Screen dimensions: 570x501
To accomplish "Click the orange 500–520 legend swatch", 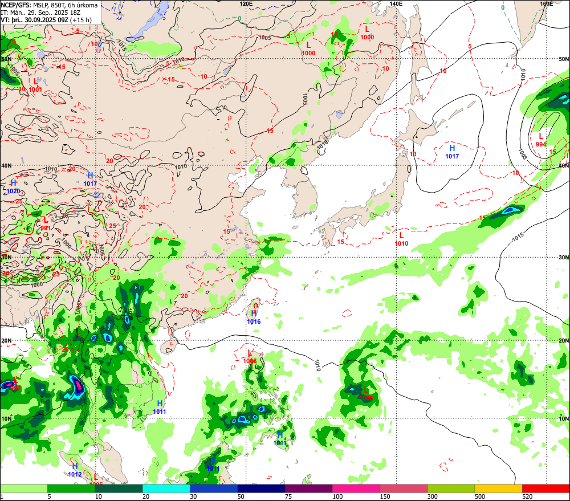I will (x=498, y=488).
